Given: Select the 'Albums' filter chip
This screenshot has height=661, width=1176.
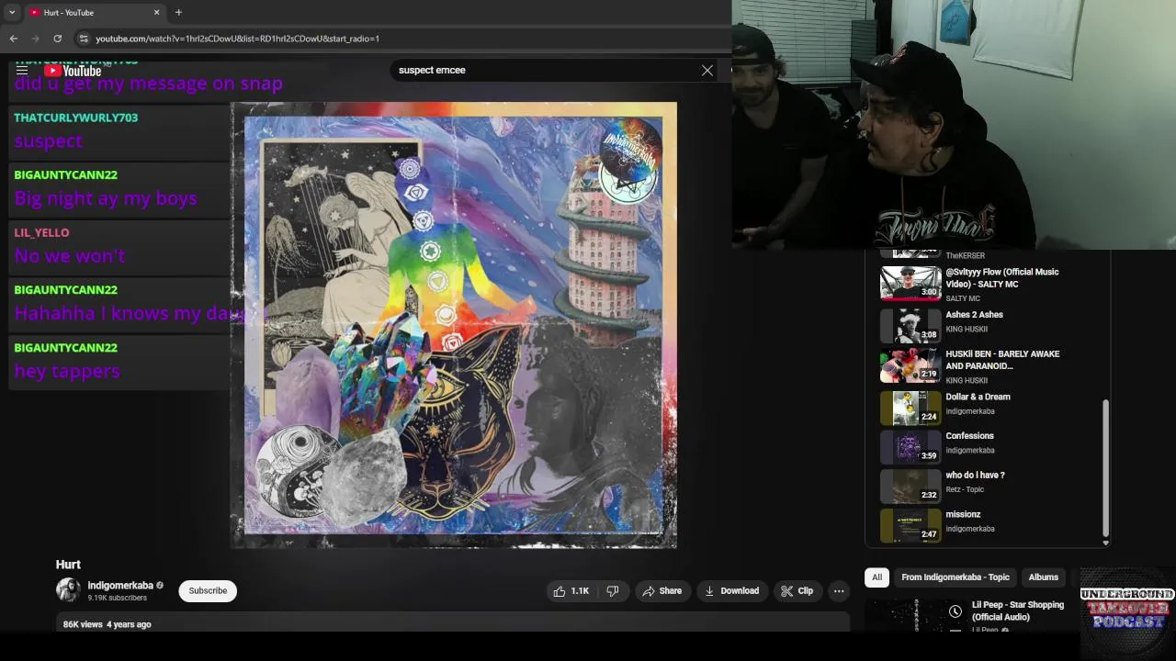Looking at the screenshot, I should (1043, 577).
